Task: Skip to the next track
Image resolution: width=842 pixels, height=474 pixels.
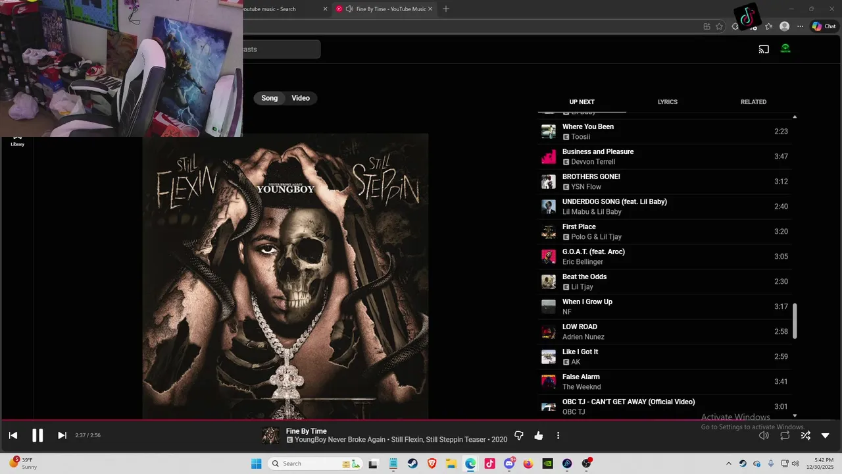Action: point(62,435)
